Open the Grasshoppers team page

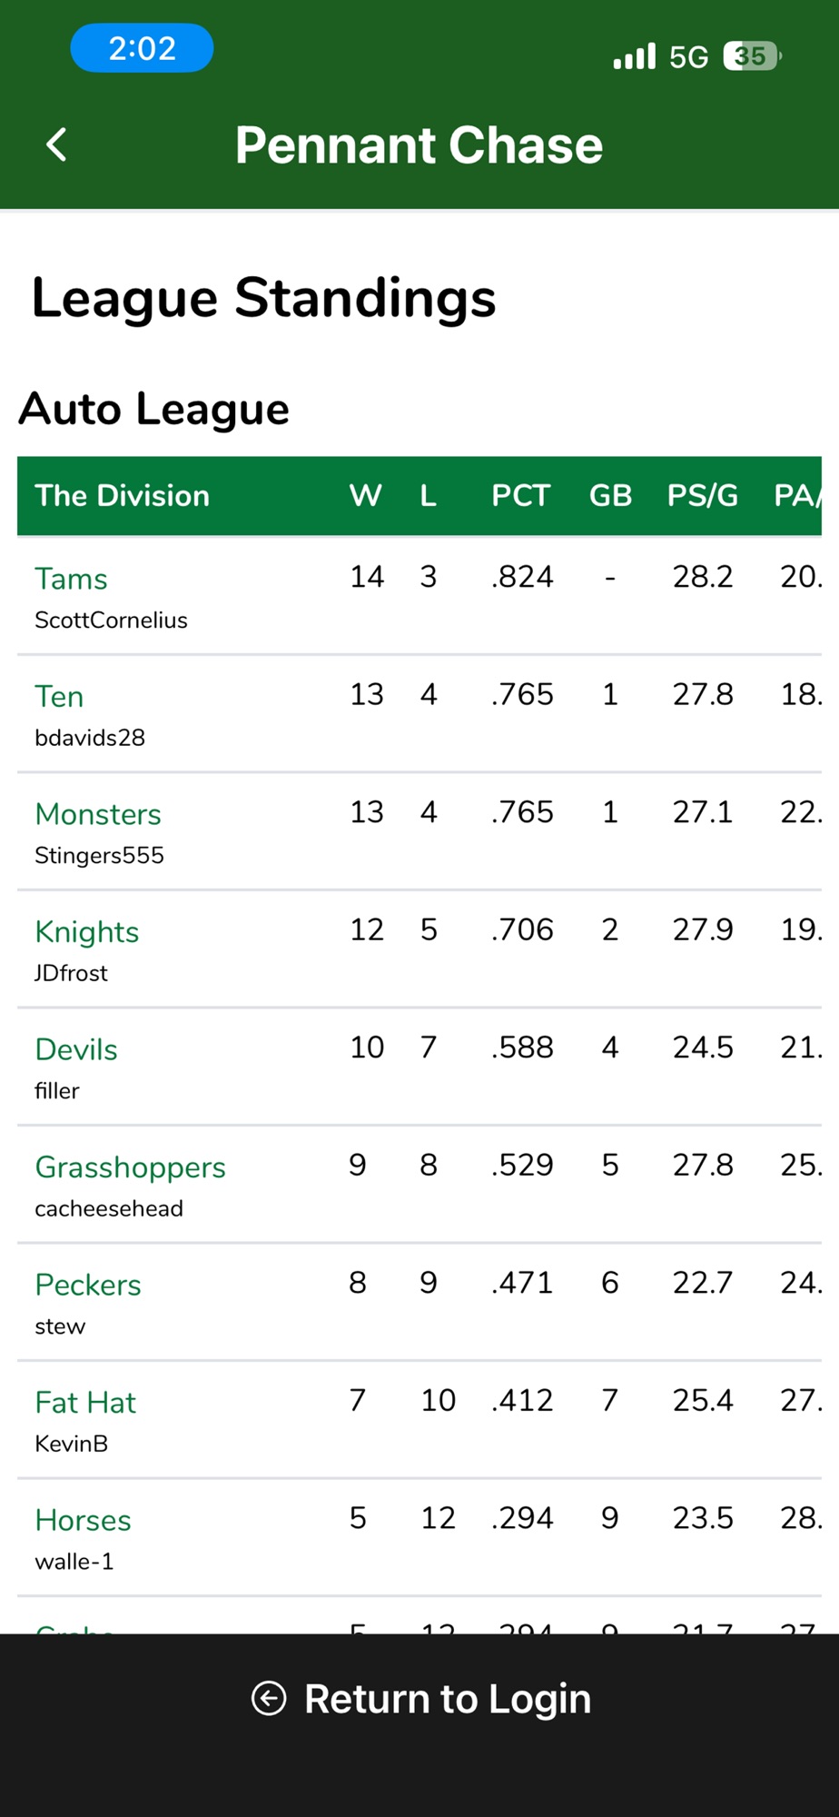130,1167
